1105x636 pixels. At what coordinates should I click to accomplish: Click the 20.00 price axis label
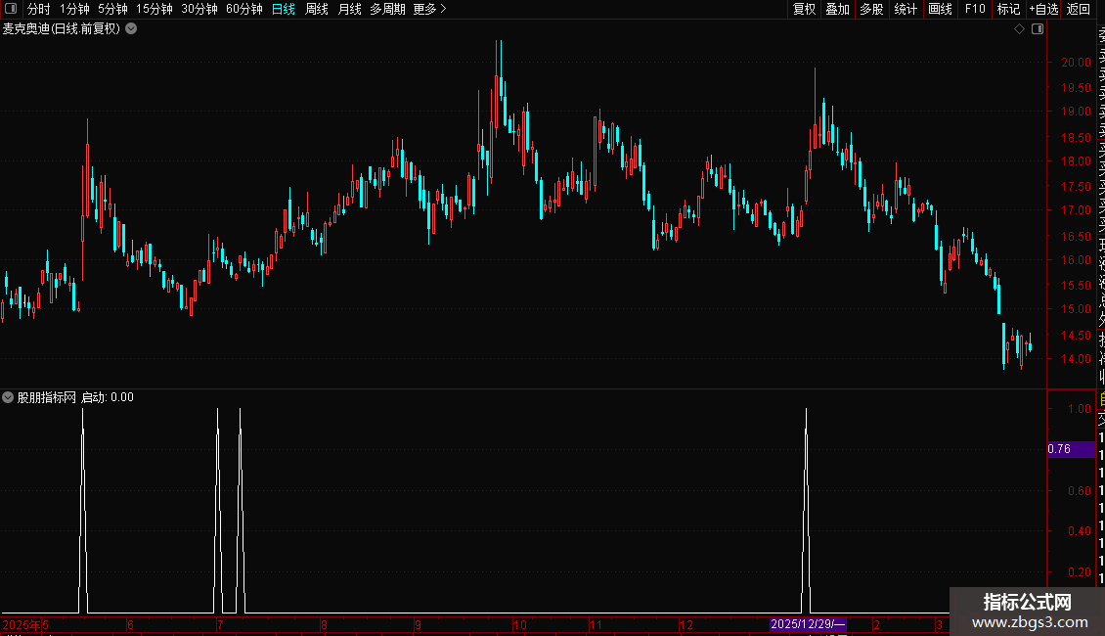tap(1076, 62)
